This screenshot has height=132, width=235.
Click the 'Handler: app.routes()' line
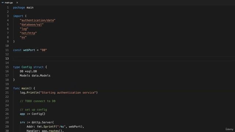pos(45,131)
